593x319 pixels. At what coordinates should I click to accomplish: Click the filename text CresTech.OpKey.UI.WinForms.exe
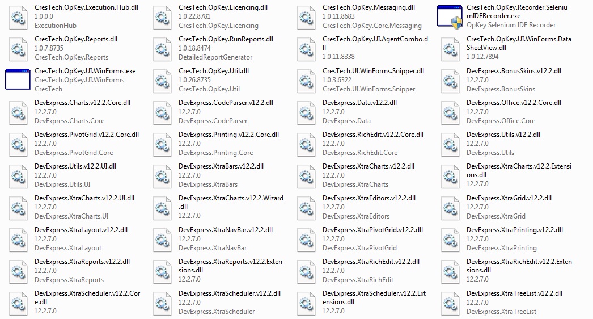(85, 71)
